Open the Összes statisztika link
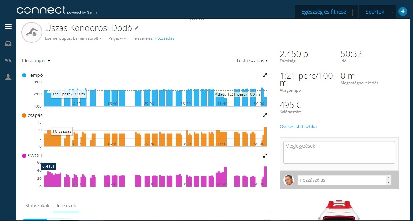 298,127
